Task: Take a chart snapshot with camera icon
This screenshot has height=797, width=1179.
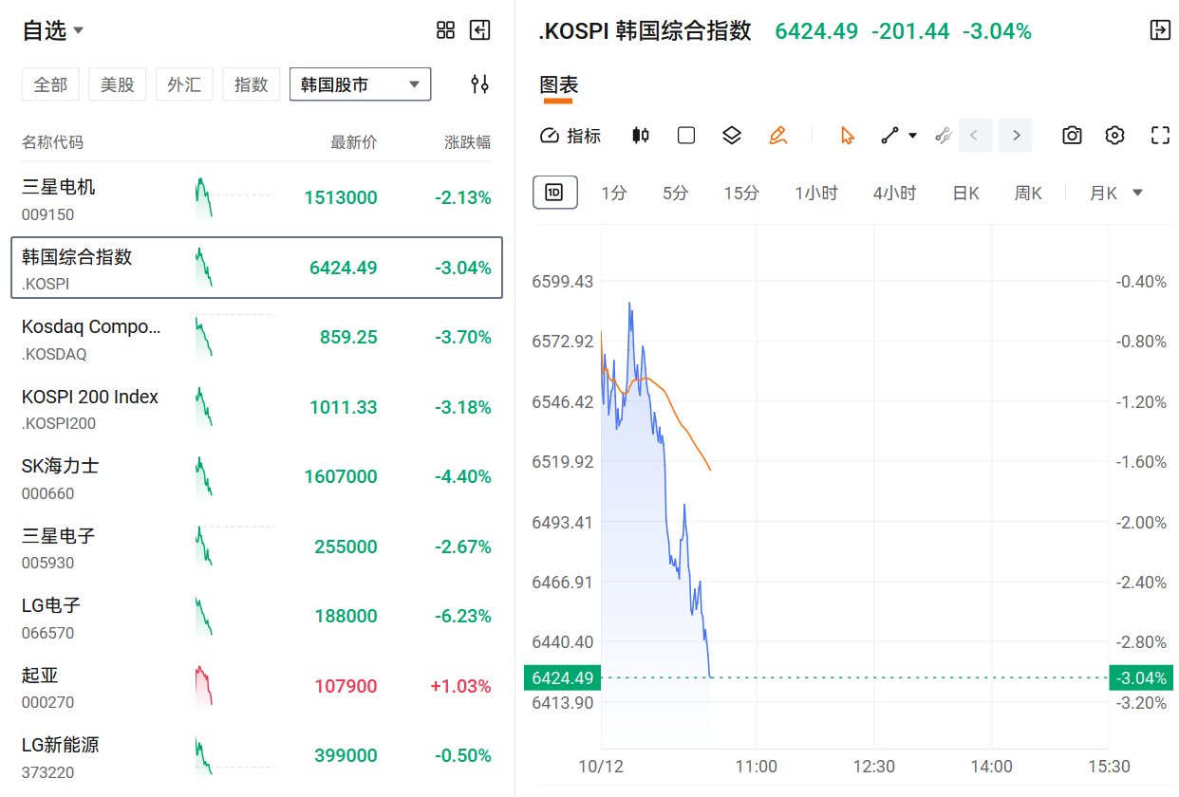Action: coord(1072,136)
